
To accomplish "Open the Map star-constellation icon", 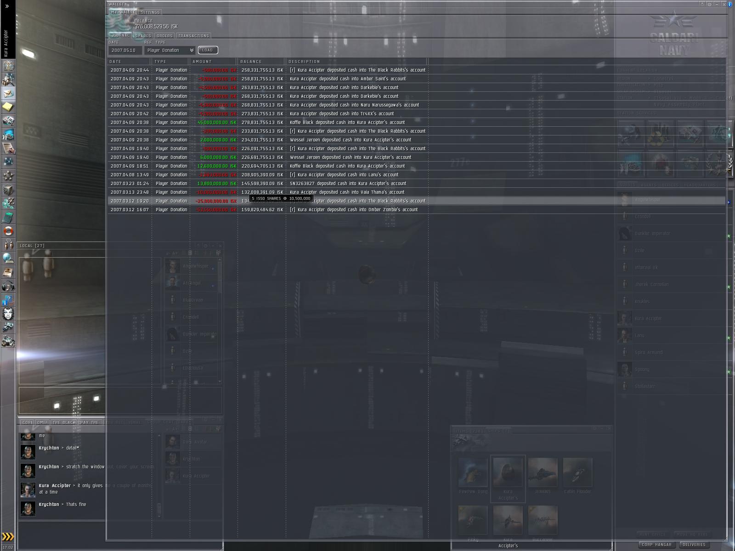I will [x=8, y=162].
